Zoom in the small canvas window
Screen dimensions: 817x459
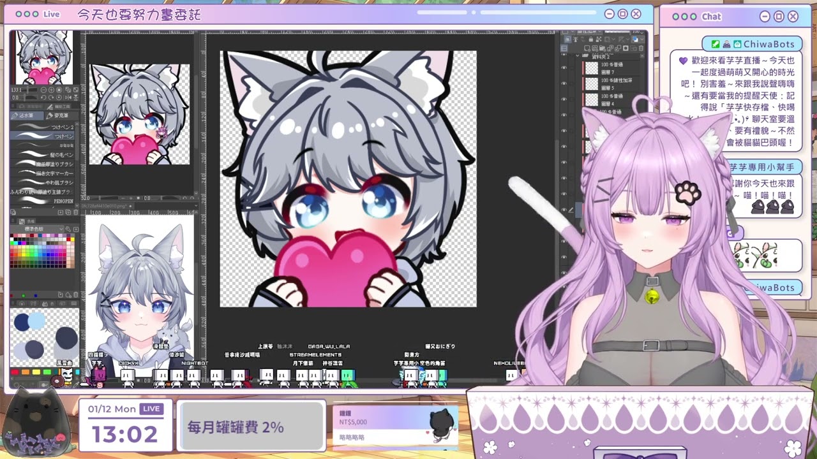pyautogui.click(x=131, y=198)
